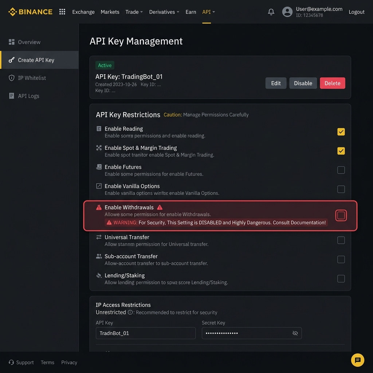Viewport: 373px width, 373px height.
Task: Click the Binance logo
Action: click(x=31, y=12)
